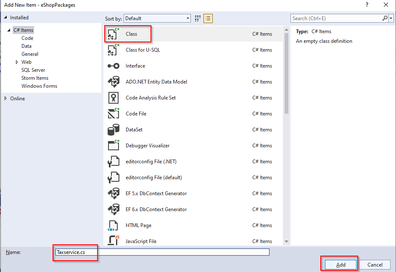Click the template list scroll down arrow

pos(286,241)
